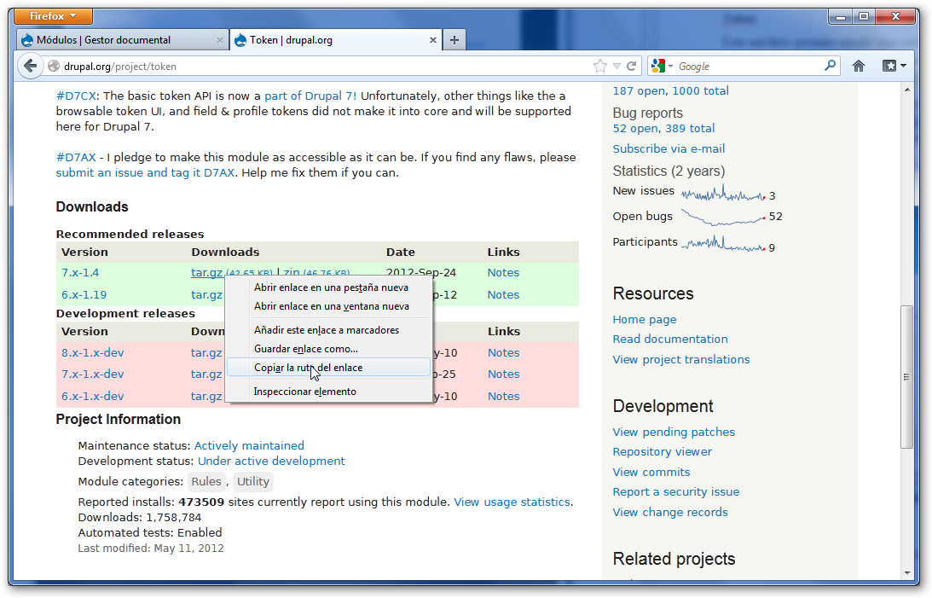The image size is (932, 598).
Task: Click the search magnifier icon
Action: (830, 66)
